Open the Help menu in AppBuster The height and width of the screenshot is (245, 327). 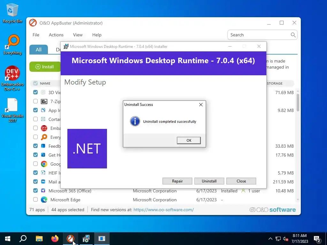(97, 35)
